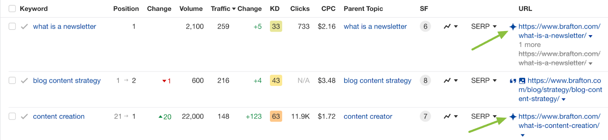This screenshot has height=140, width=608.
Task: Click AI sparkle icon beside what-is-content-creation URL
Action: pos(513,117)
